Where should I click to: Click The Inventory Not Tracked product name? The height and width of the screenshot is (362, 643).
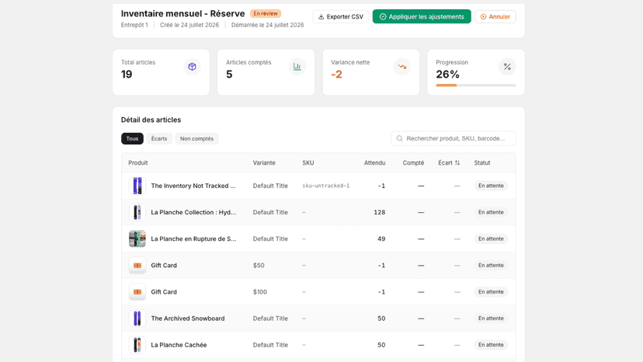[193, 186]
